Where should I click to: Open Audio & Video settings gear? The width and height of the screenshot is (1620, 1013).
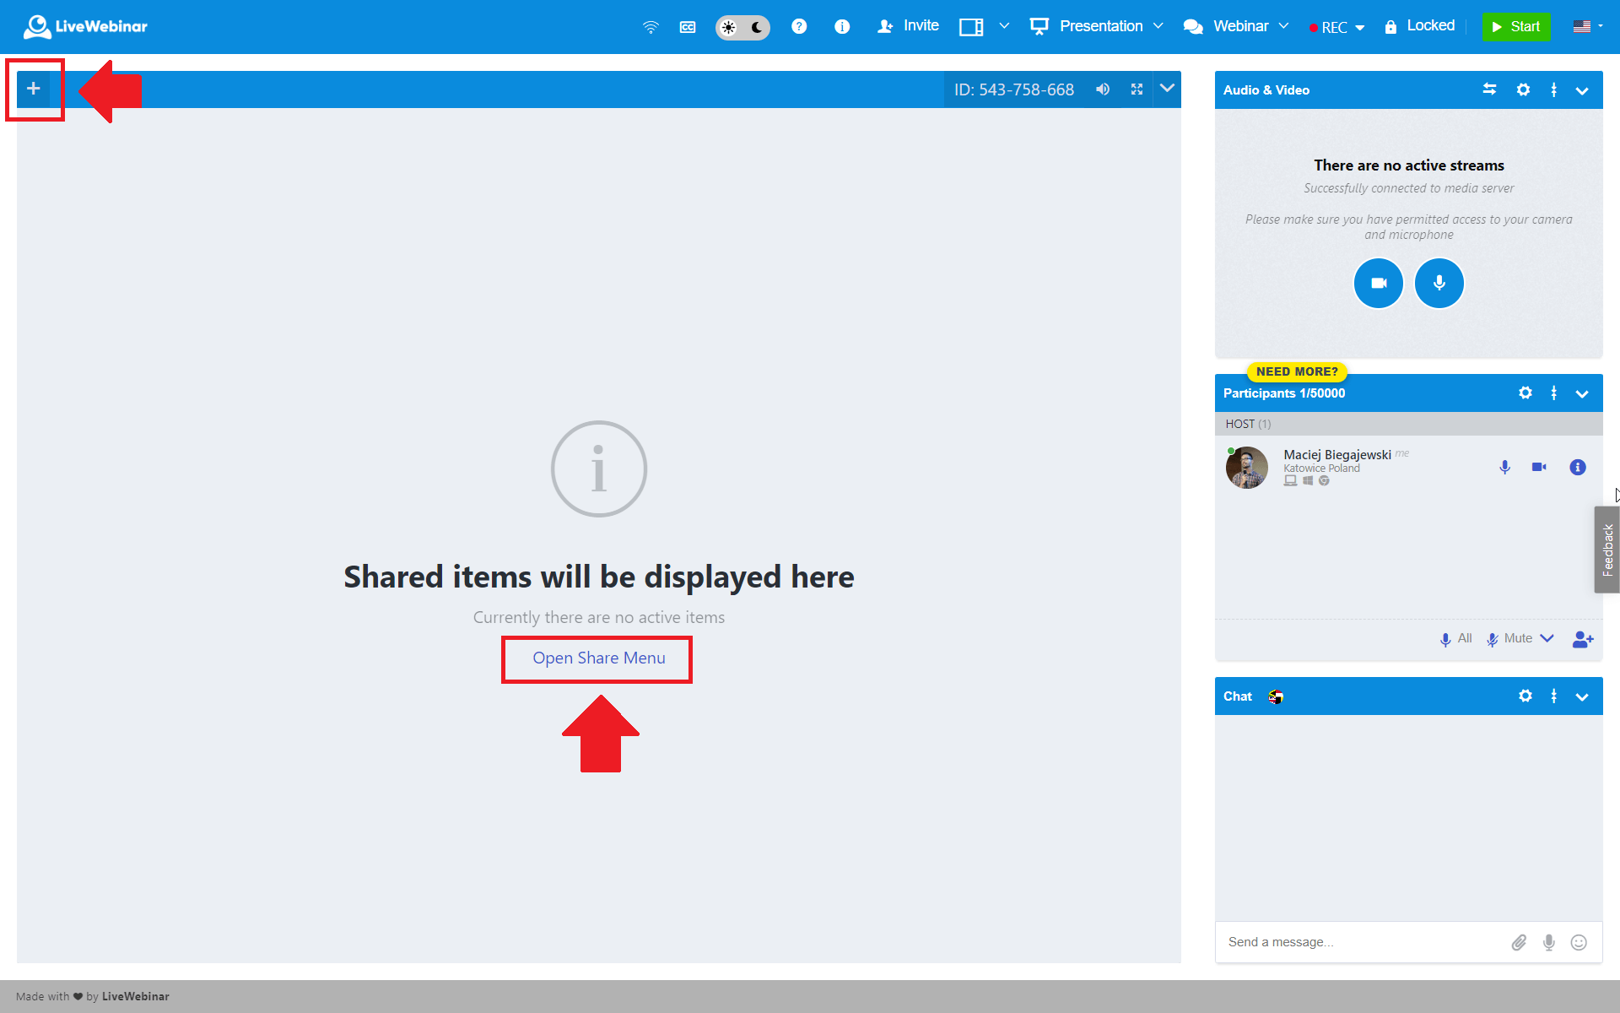[1523, 89]
